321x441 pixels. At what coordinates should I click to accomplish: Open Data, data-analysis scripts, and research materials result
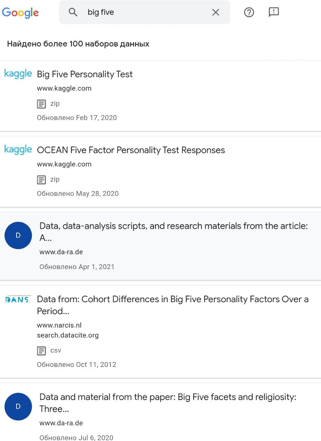click(174, 226)
